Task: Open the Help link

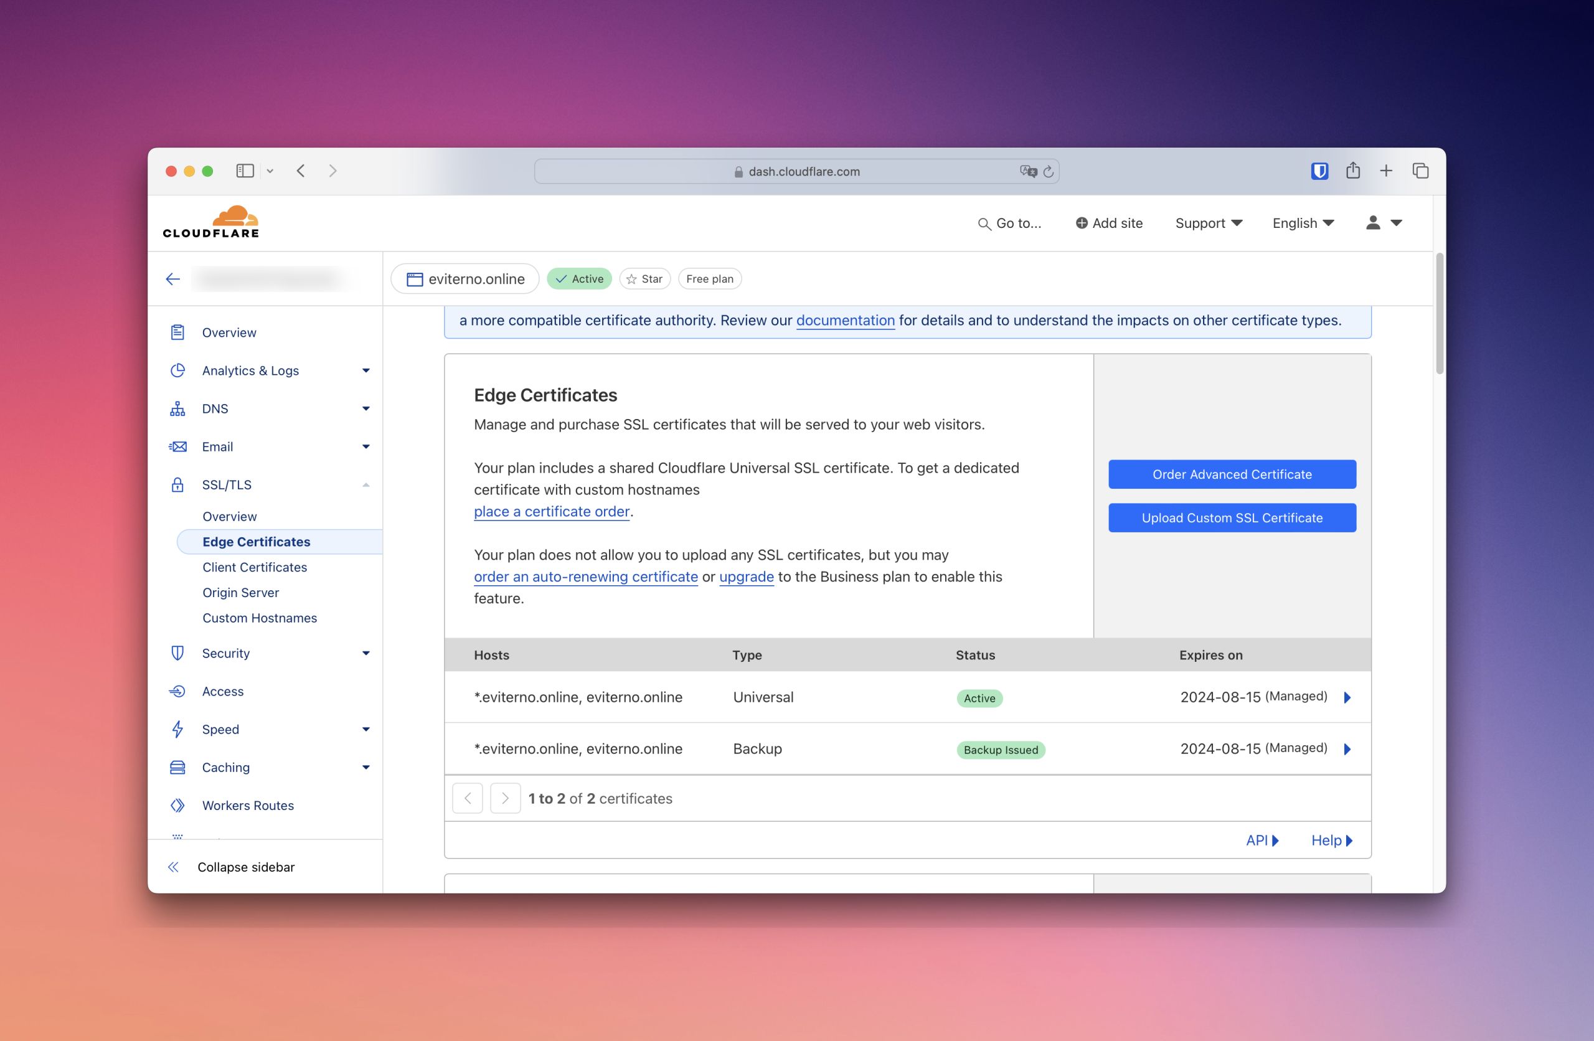Action: (1331, 840)
